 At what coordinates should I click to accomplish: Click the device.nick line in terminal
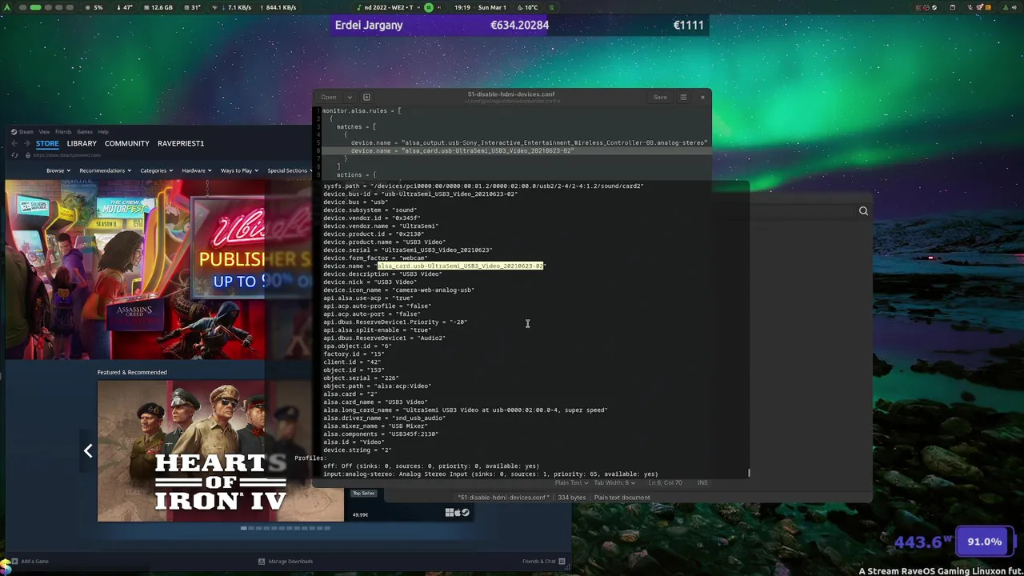pos(370,282)
